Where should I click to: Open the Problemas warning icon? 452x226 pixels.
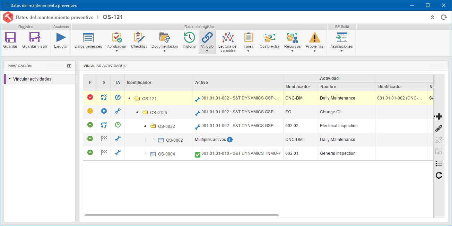tap(314, 37)
